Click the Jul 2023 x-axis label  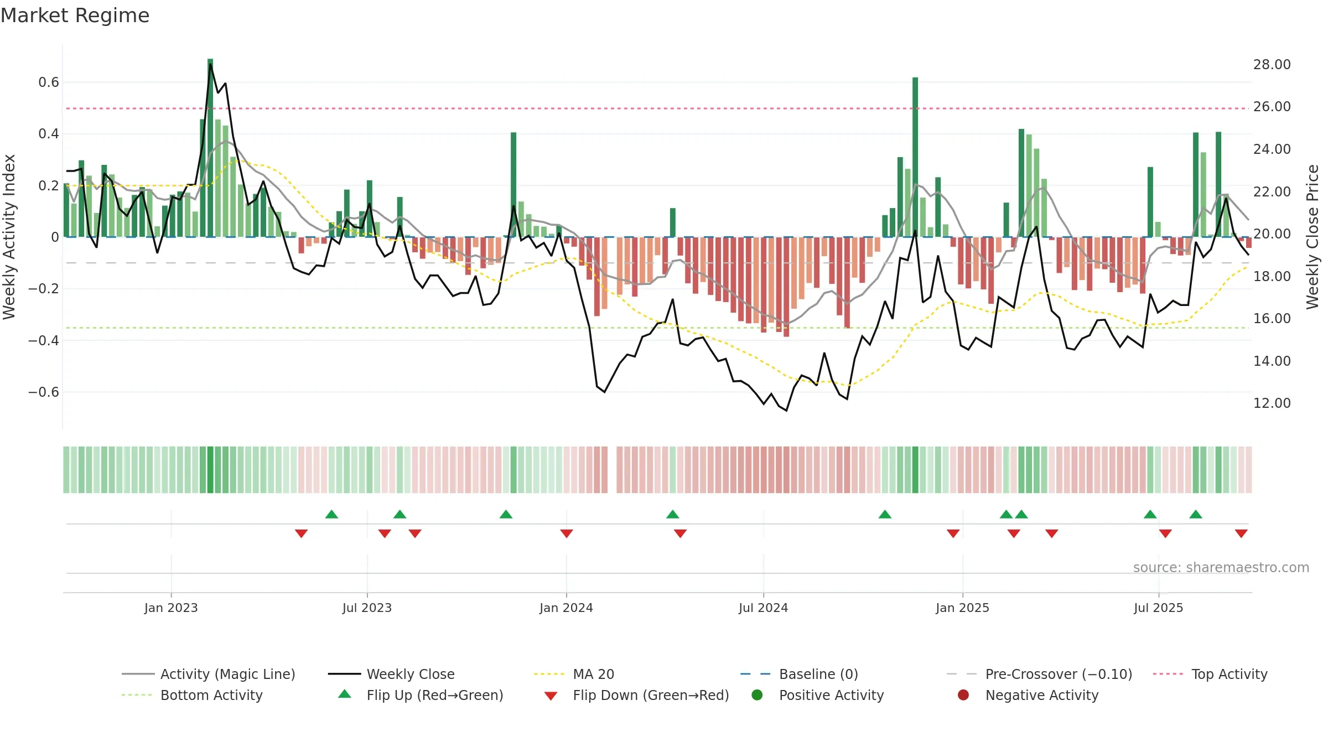coord(367,608)
